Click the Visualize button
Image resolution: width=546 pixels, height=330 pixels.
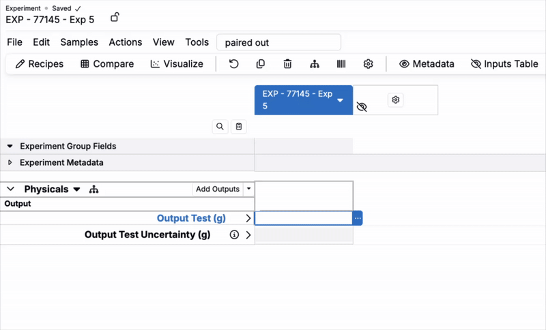coord(177,63)
